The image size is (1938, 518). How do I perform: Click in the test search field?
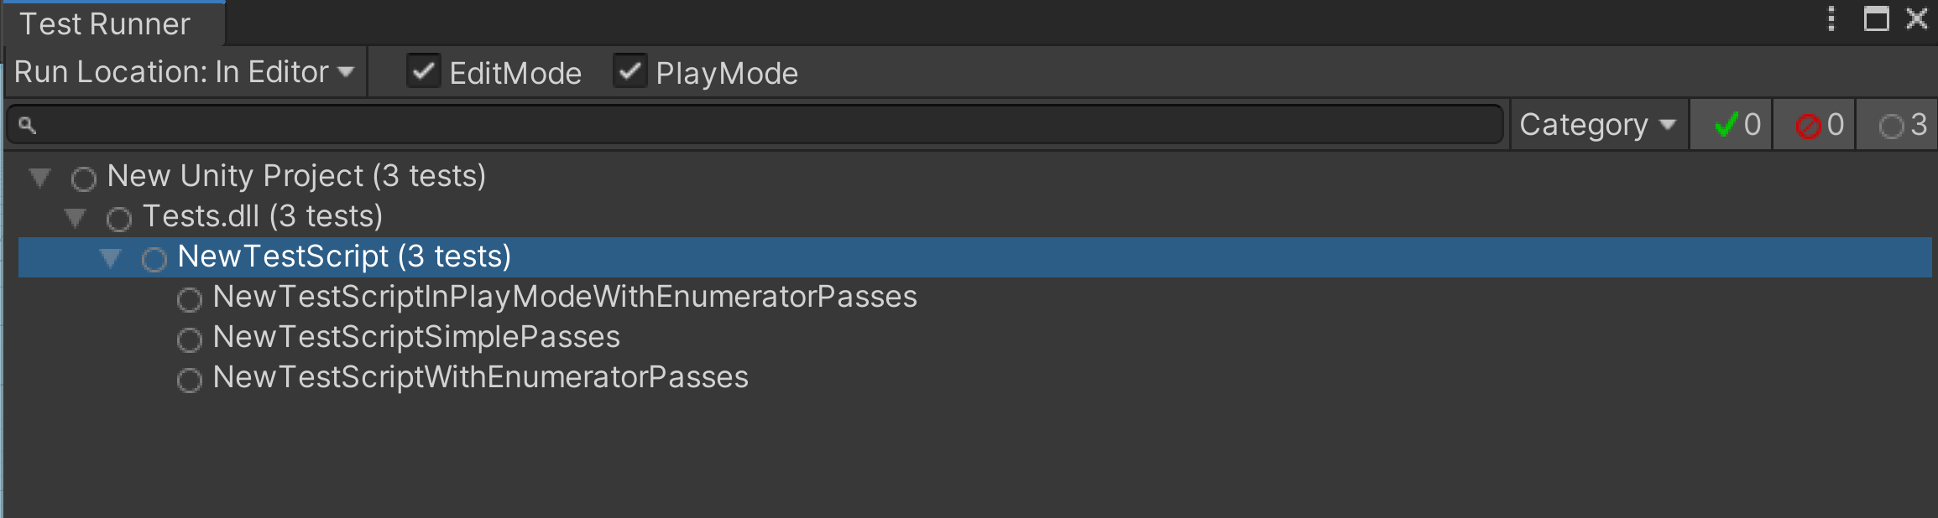[x=755, y=125]
